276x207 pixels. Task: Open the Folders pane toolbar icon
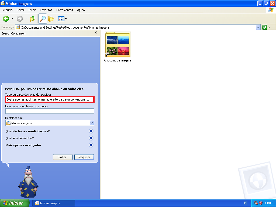tap(51, 19)
